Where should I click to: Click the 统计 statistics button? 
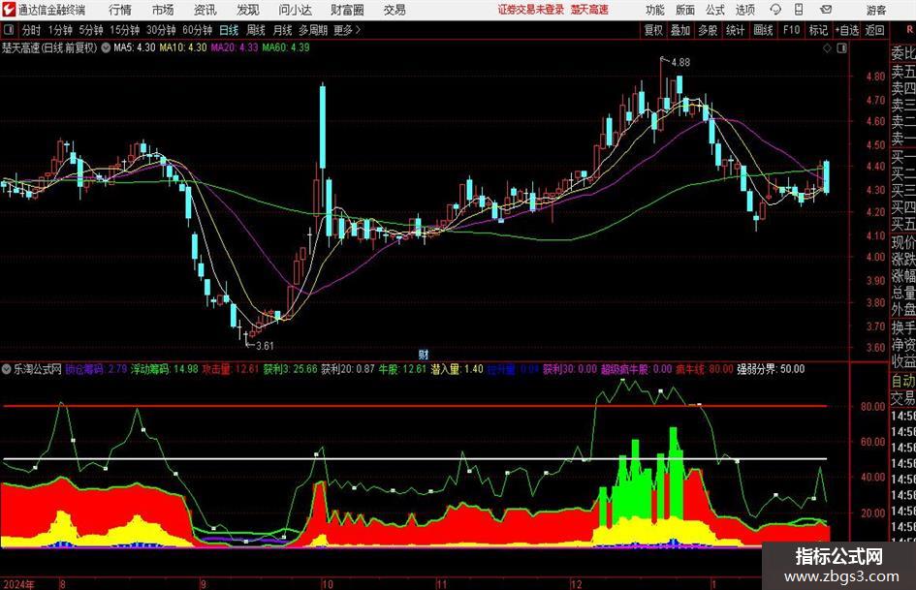point(735,30)
